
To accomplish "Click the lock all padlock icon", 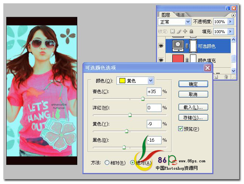I will 192,31.
